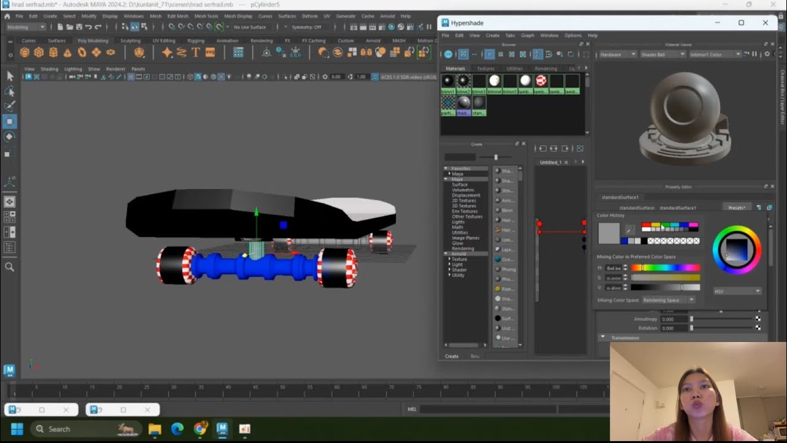Create a polygon cube from the shelf
The width and height of the screenshot is (787, 443).
click(39, 52)
